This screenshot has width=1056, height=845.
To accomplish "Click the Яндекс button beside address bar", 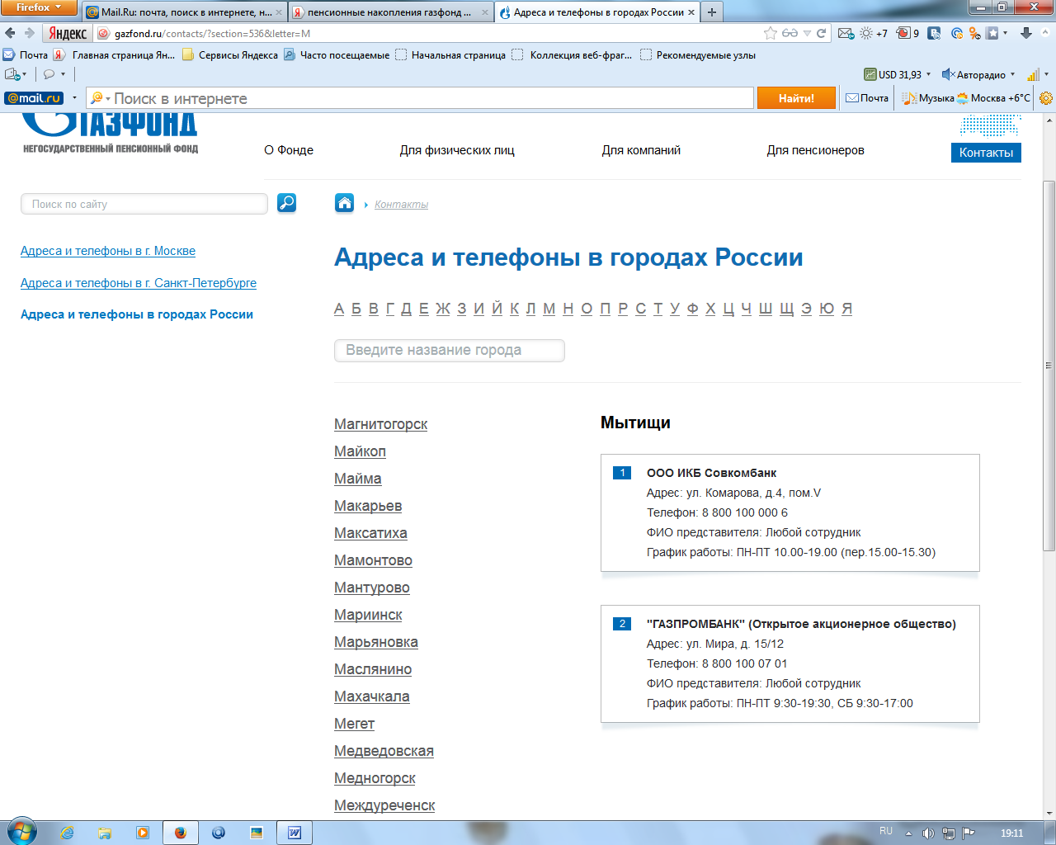I will 68,33.
